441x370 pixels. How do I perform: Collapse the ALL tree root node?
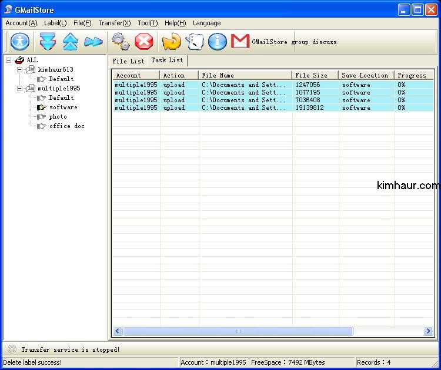[9, 60]
